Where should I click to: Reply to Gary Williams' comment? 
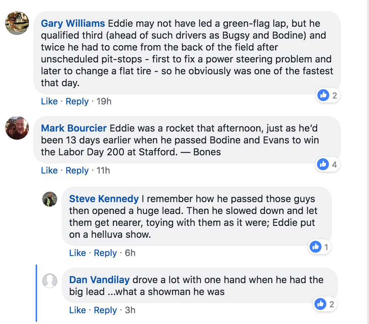77,101
